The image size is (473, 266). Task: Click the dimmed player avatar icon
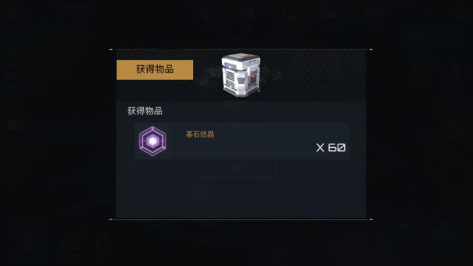[x=14, y=14]
